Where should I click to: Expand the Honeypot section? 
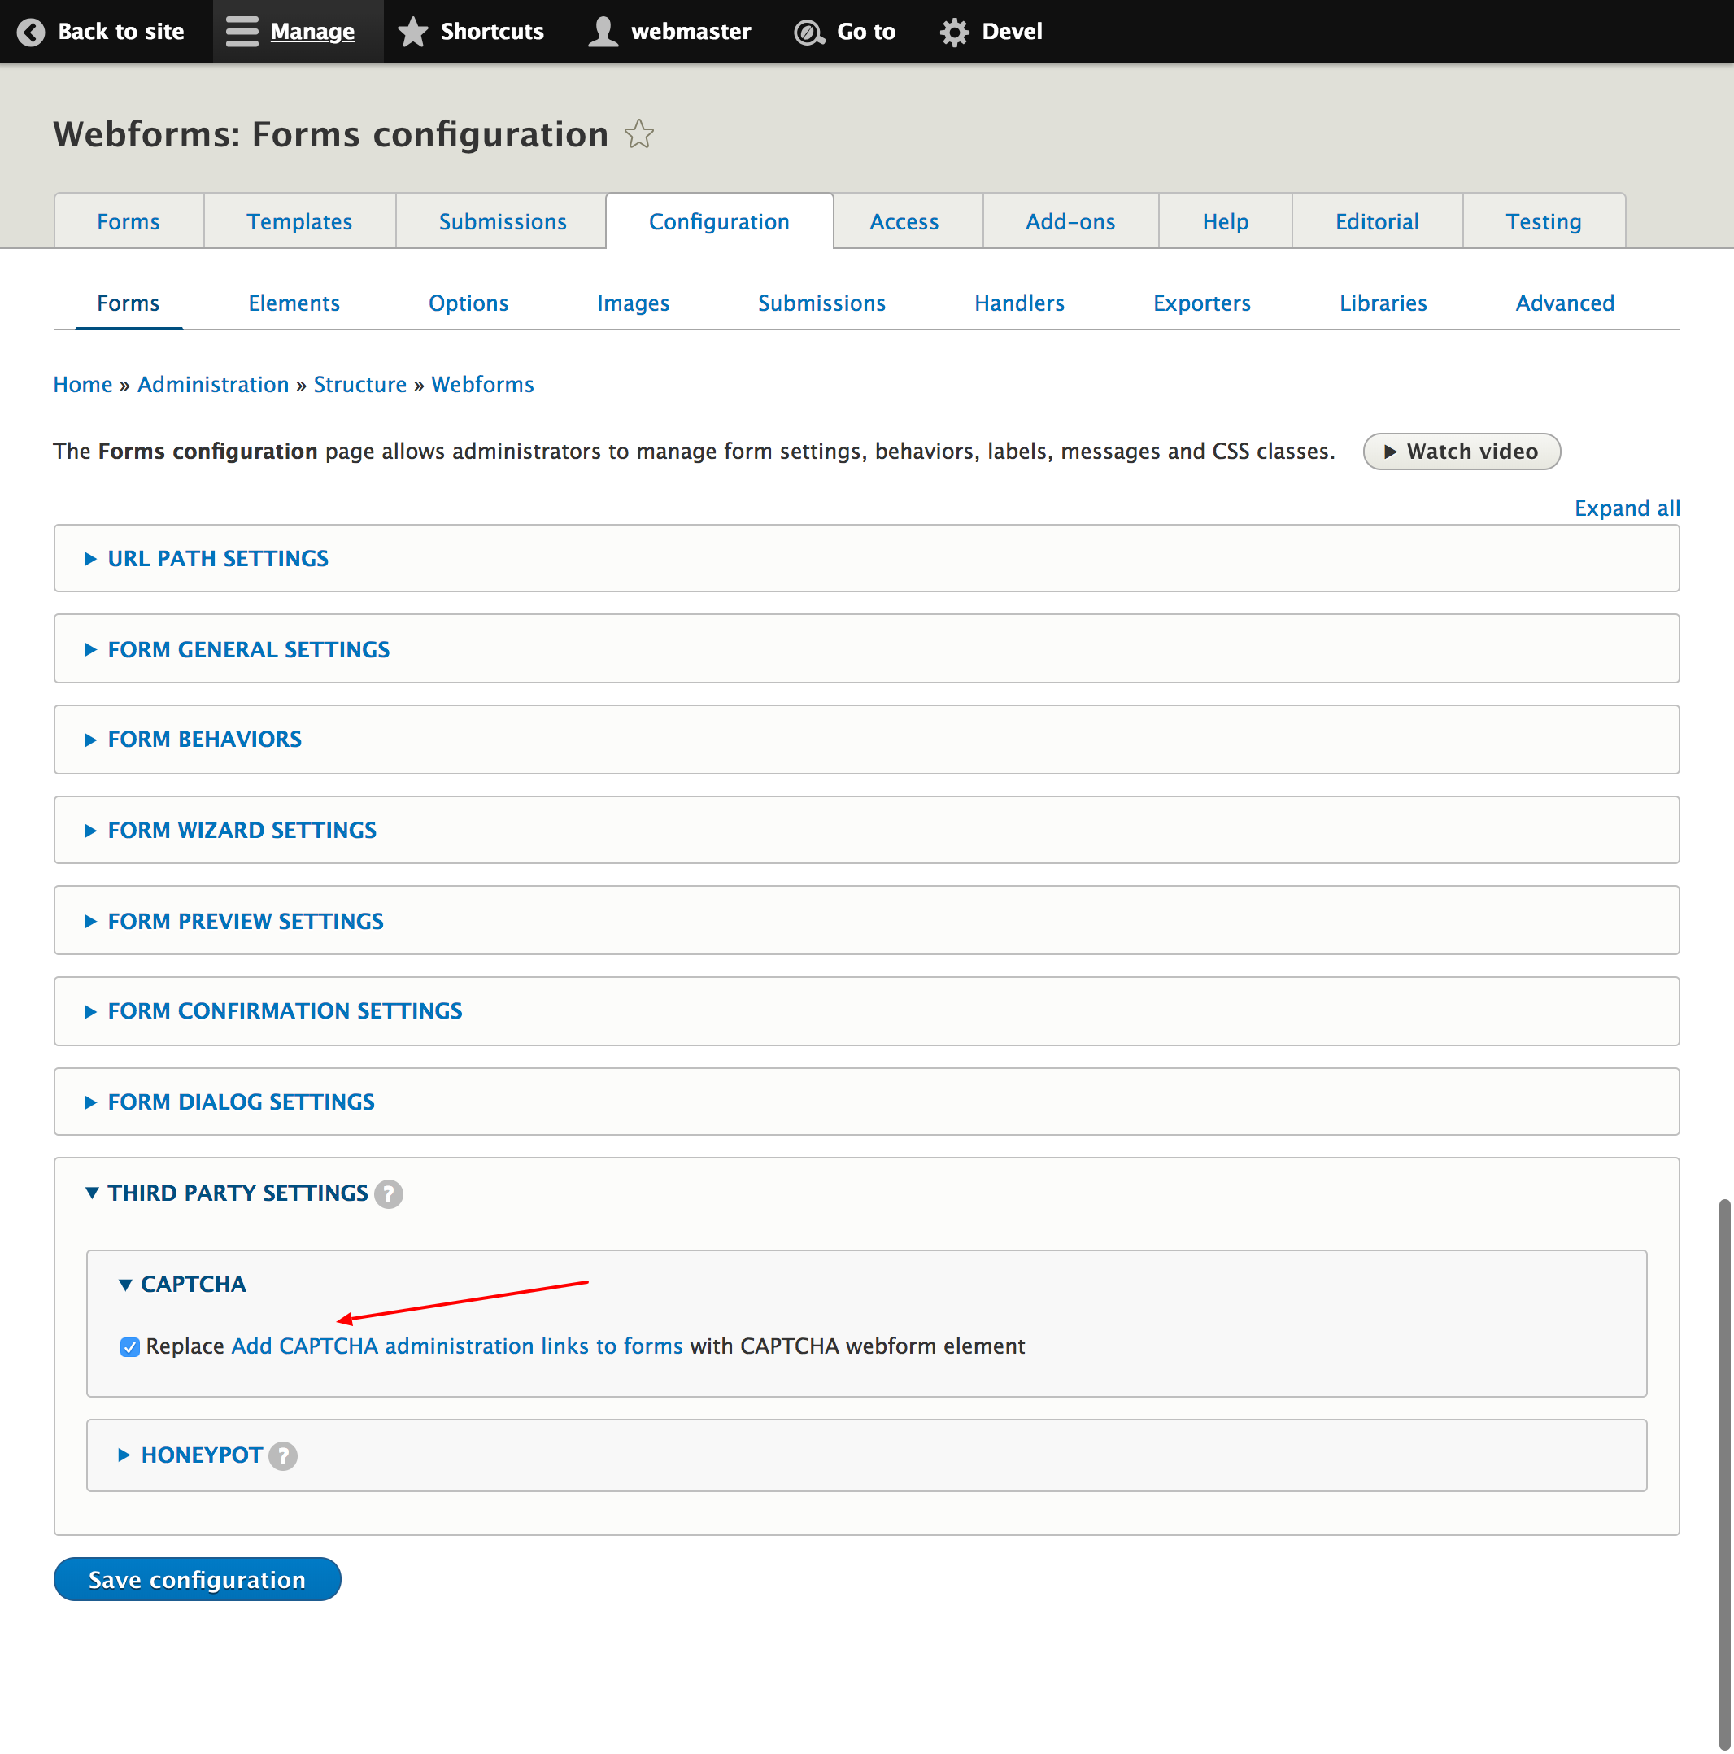click(201, 1455)
